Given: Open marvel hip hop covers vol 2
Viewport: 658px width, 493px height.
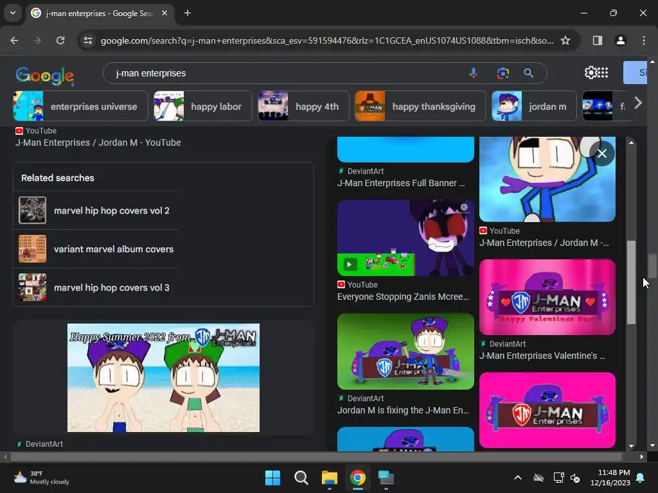Looking at the screenshot, I should [97, 211].
